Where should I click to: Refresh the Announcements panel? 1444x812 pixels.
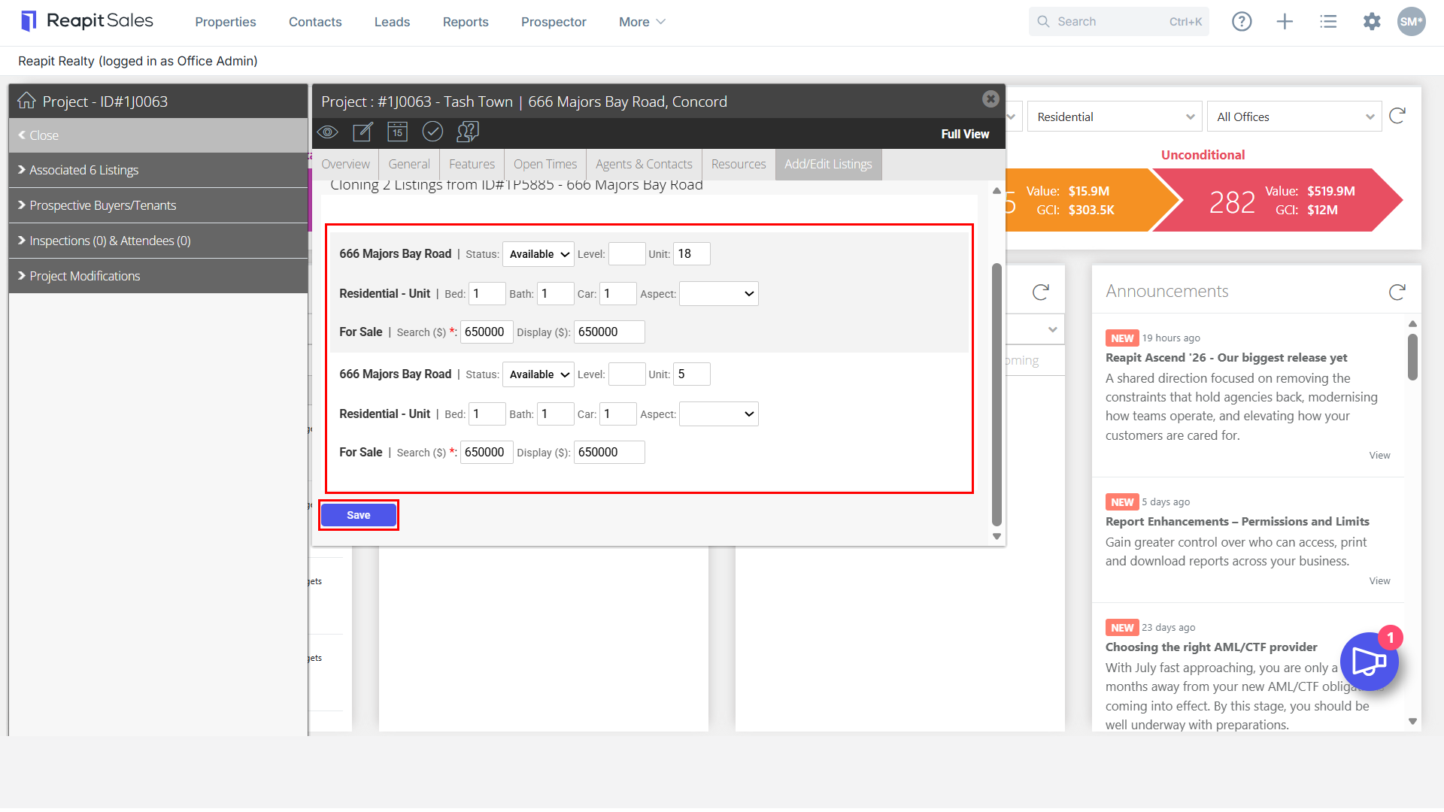pyautogui.click(x=1397, y=292)
